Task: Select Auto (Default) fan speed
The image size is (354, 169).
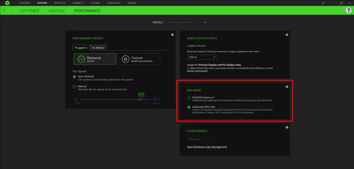Action: tap(74, 77)
